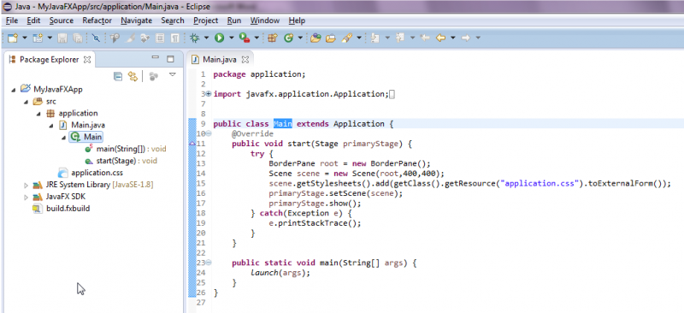The image size is (684, 313).
Task: Click the Debug bug icon
Action: (x=194, y=38)
